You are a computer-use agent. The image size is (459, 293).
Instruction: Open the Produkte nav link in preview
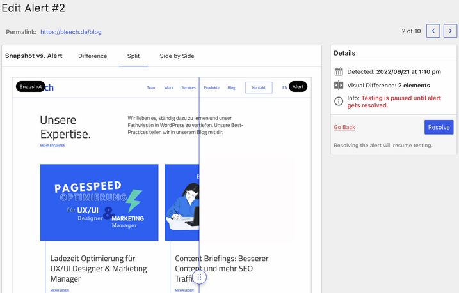(212, 87)
